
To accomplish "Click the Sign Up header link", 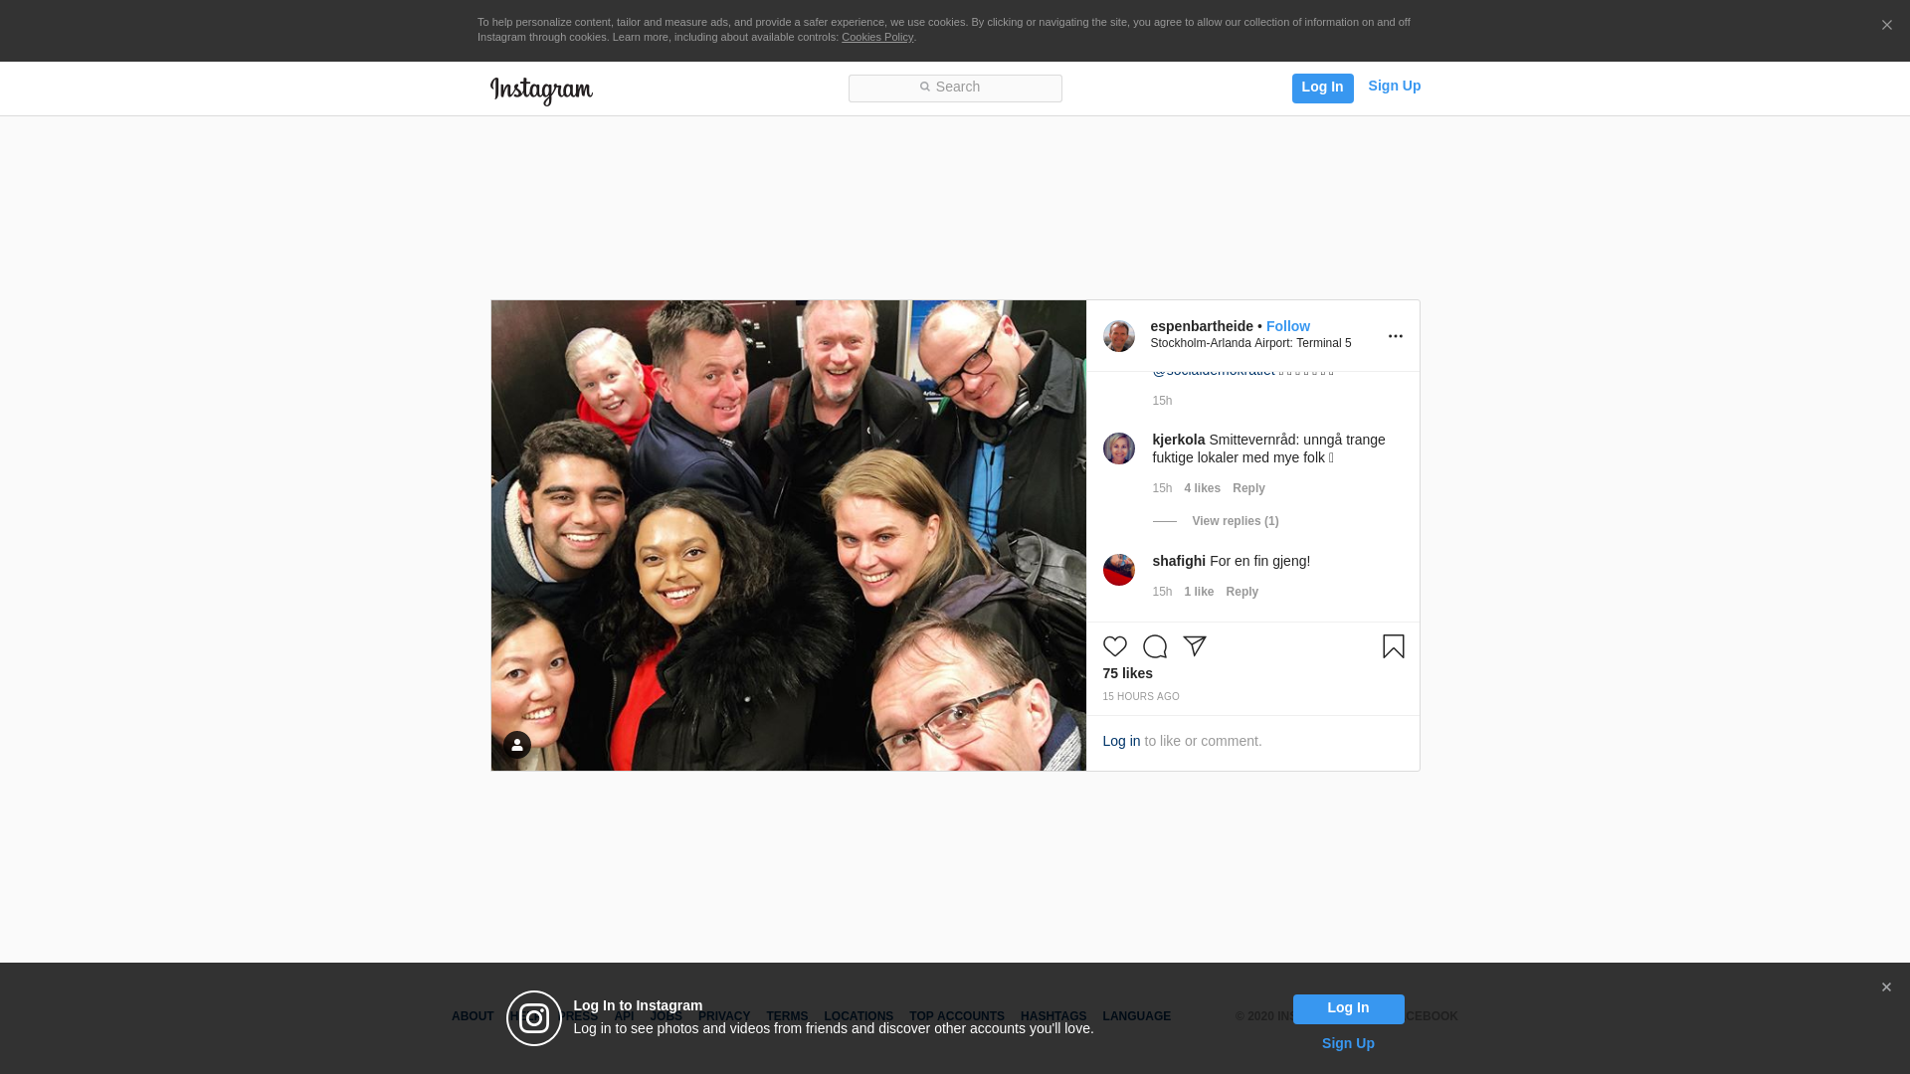I will pos(1394,86).
